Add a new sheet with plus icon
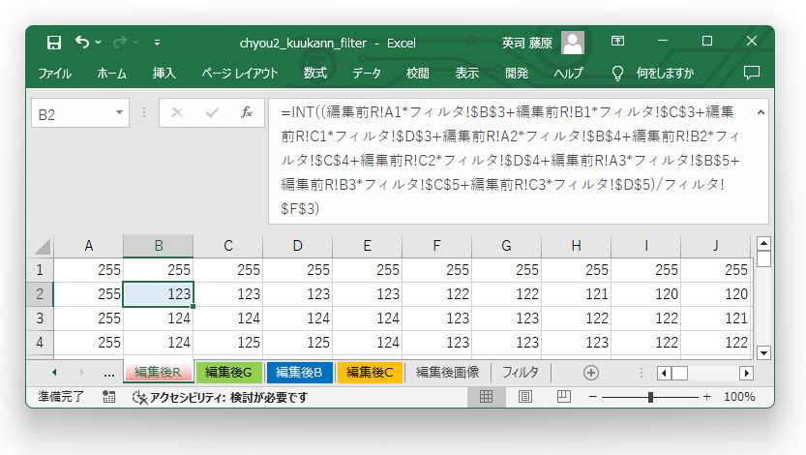This screenshot has width=806, height=455. [590, 373]
